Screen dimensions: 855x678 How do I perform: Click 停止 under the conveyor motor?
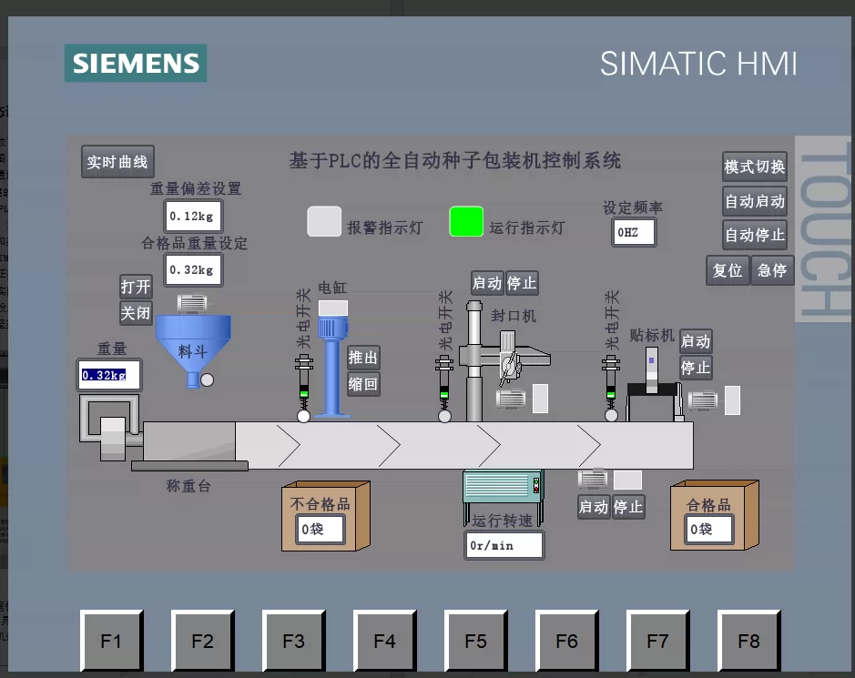[628, 507]
